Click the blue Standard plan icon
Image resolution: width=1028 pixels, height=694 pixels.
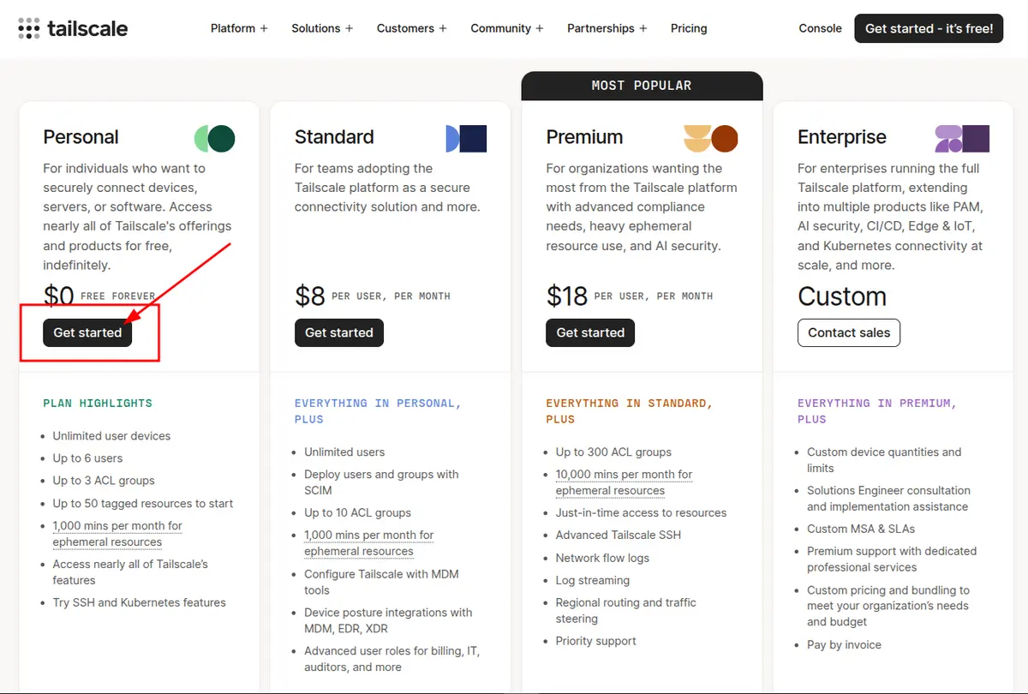click(x=466, y=139)
